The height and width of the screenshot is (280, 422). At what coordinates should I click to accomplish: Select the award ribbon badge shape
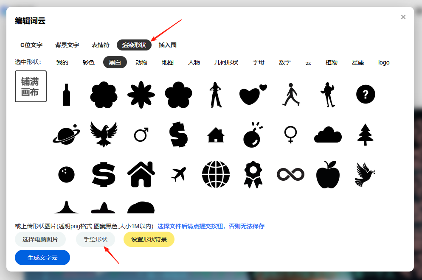(253, 174)
